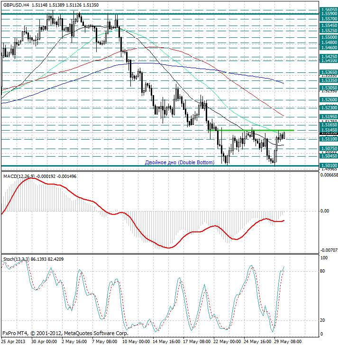Select the thick teal resistance line at 1.55900

(x=160, y=14)
